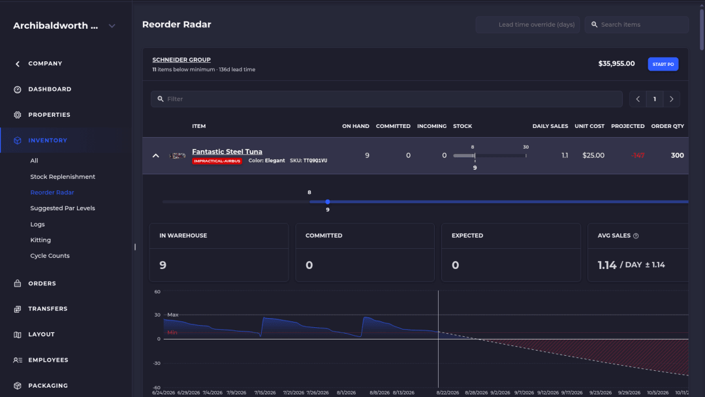This screenshot has width=705, height=397.
Task: Click the Projected value -147
Action: pyautogui.click(x=638, y=155)
